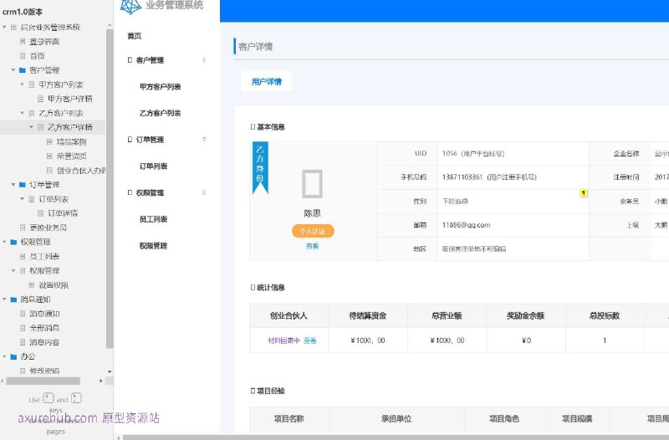This screenshot has width=669, height=440.
Task: Click the 办公 folder icon in the tree
Action: (x=13, y=356)
